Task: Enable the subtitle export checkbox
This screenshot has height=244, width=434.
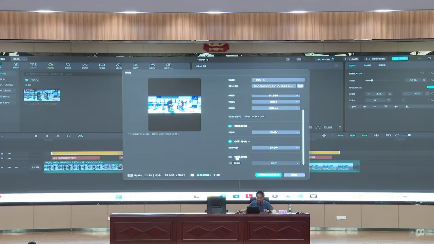Action: (x=230, y=157)
